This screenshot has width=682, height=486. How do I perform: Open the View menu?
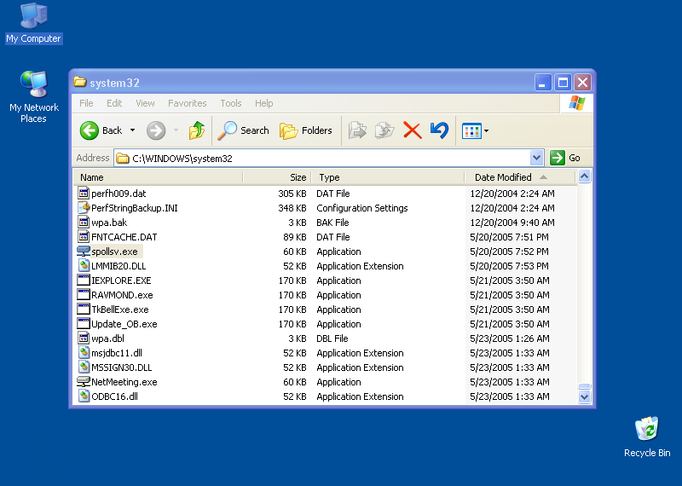[x=145, y=103]
